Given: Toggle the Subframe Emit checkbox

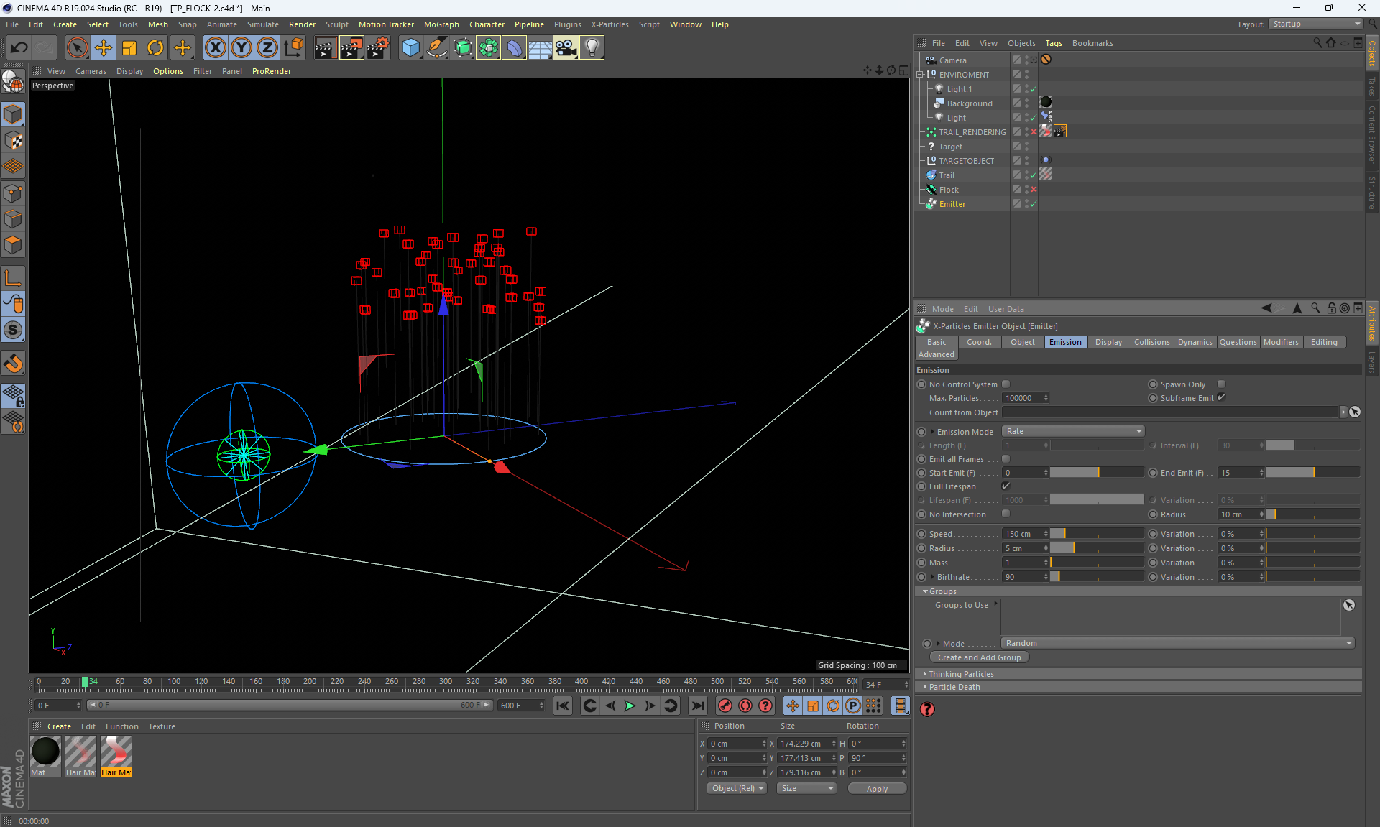Looking at the screenshot, I should 1221,398.
